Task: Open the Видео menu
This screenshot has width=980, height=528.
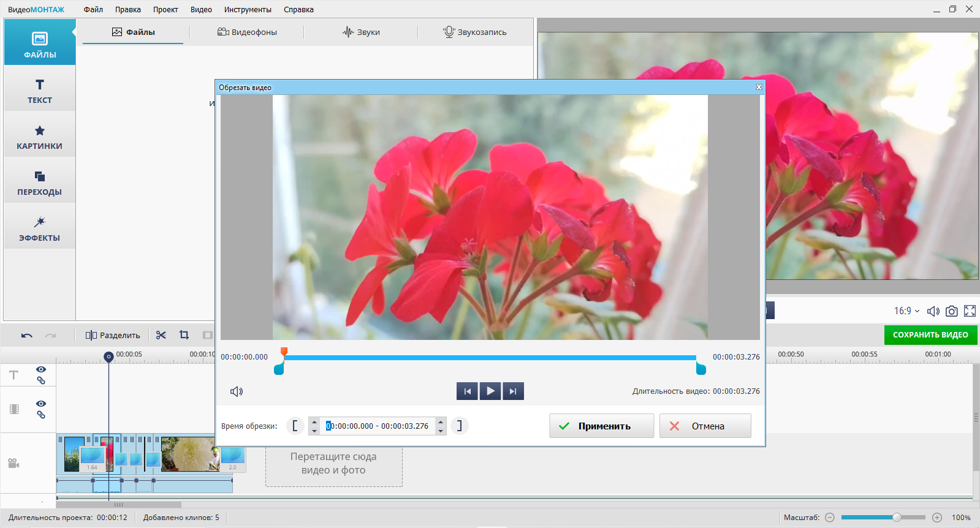Action: 201,10
